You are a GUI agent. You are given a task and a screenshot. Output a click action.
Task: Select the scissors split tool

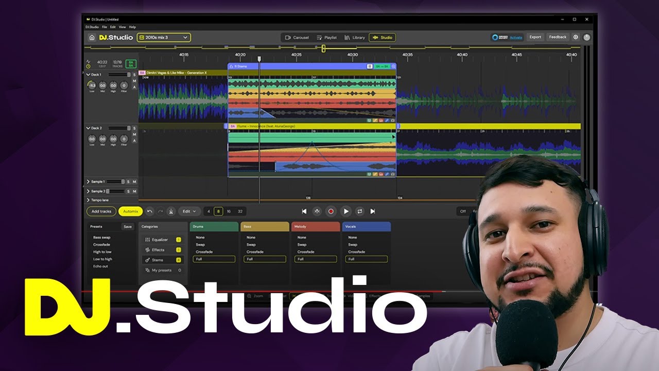click(x=171, y=211)
